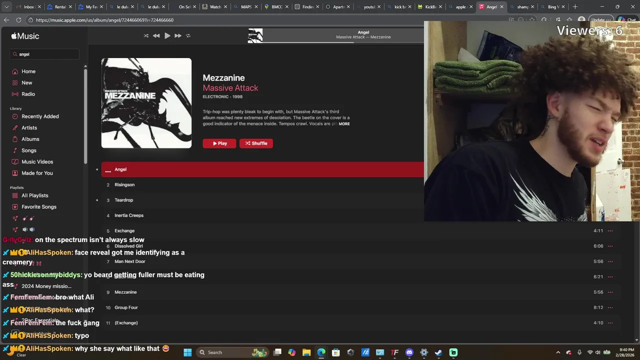Viewport: 640px width, 360px height.
Task: Skip to next track
Action: click(x=177, y=35)
